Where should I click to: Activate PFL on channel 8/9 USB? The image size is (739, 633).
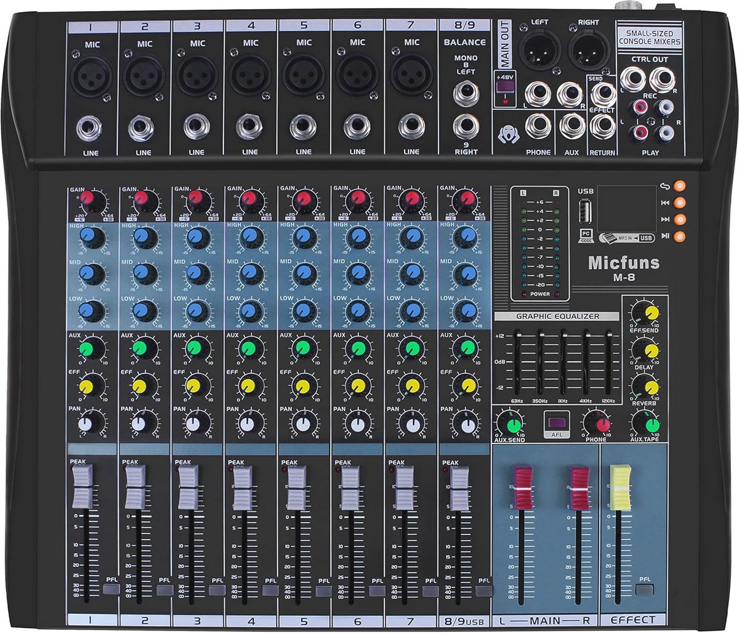[x=484, y=590]
